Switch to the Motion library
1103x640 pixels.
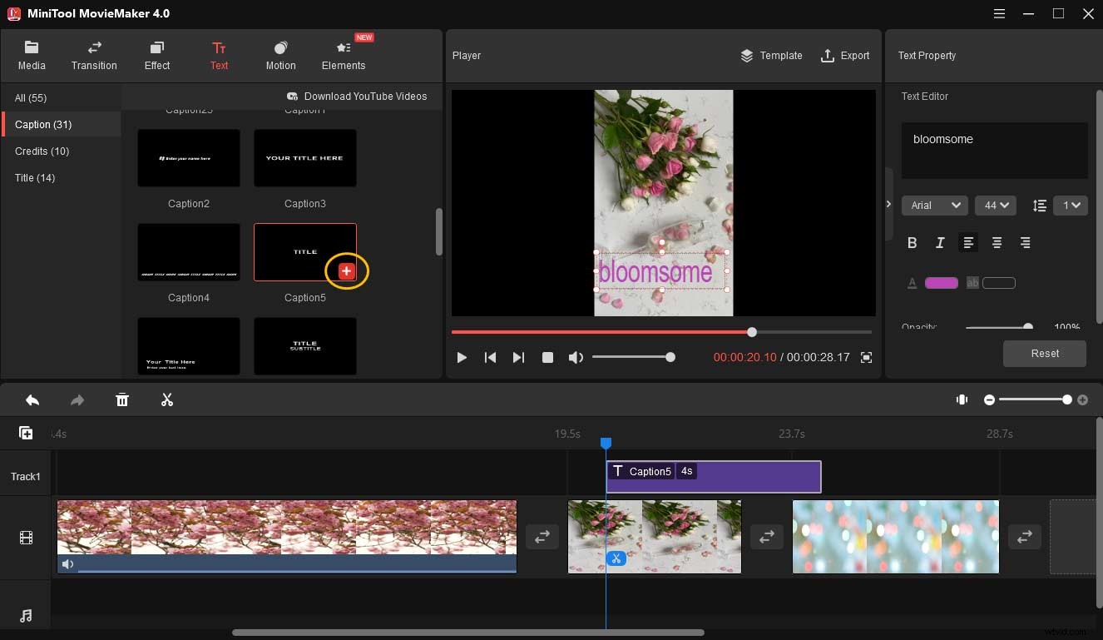[280, 55]
